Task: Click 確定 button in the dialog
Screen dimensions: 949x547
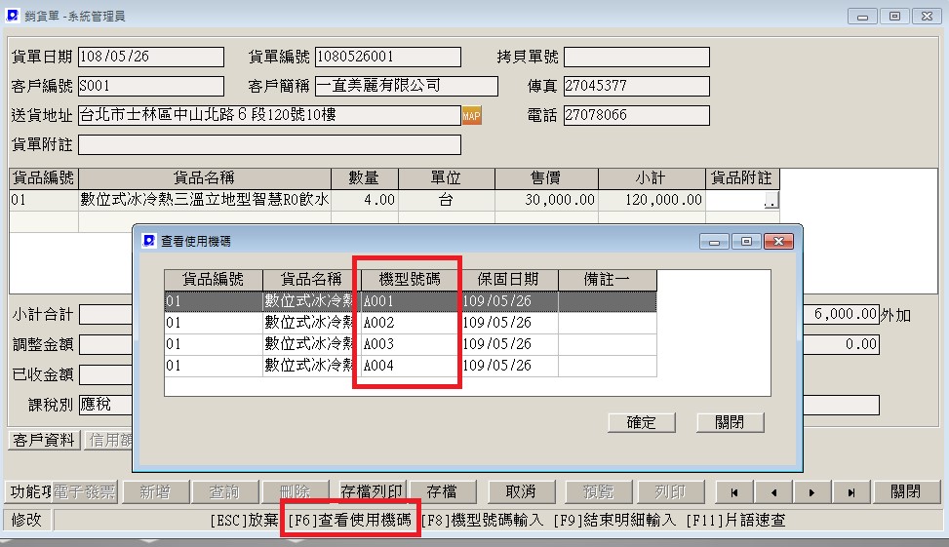Action: pos(642,422)
